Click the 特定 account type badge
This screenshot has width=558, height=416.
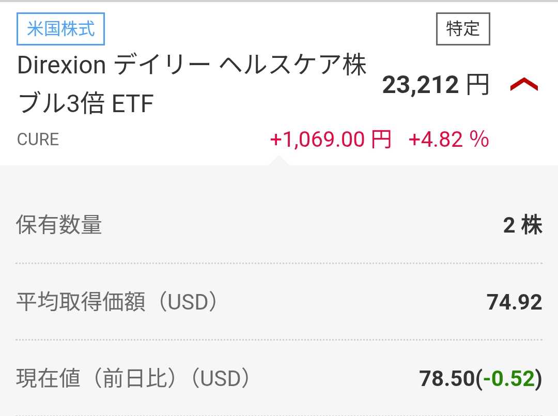click(463, 29)
